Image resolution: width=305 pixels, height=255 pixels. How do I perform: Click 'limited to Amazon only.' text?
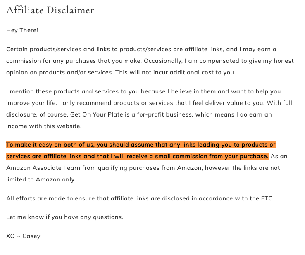click(41, 179)
